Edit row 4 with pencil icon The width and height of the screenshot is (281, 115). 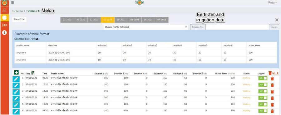click(x=16, y=98)
